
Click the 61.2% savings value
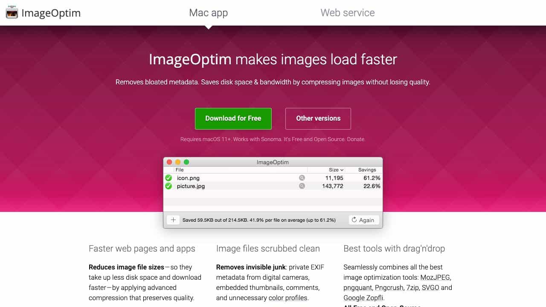click(x=372, y=178)
